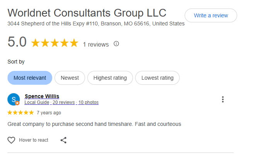Click the orange Local Guide badge on avatar

[17, 103]
